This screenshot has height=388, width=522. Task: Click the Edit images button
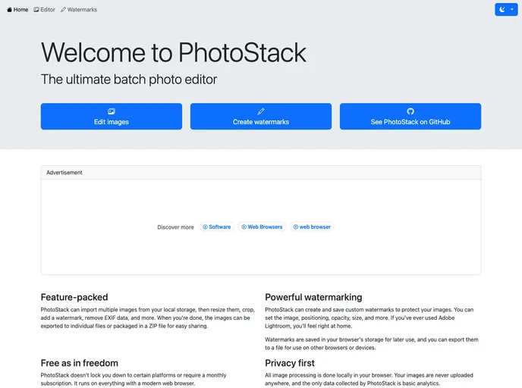112,117
